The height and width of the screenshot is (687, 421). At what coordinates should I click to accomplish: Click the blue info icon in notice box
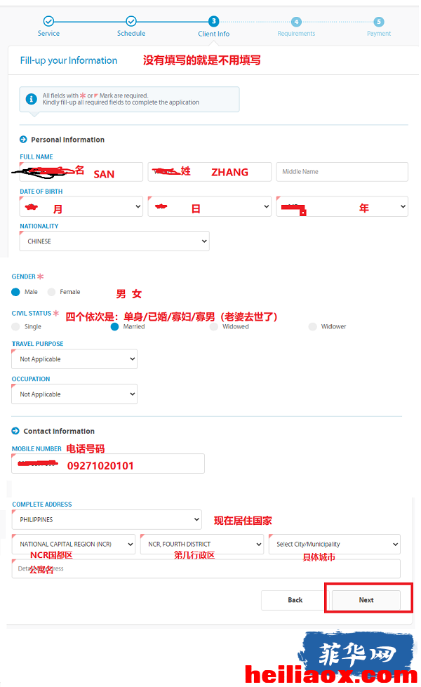pyautogui.click(x=31, y=99)
